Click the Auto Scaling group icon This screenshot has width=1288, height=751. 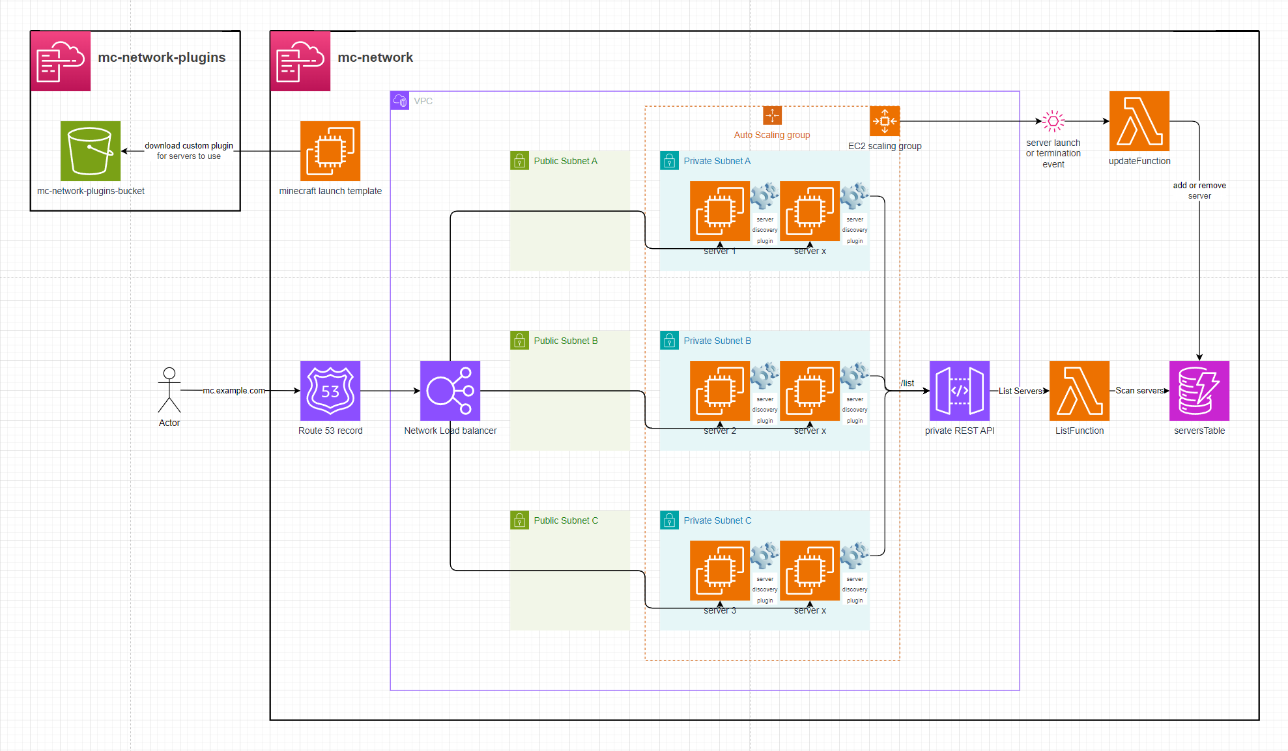pyautogui.click(x=772, y=116)
